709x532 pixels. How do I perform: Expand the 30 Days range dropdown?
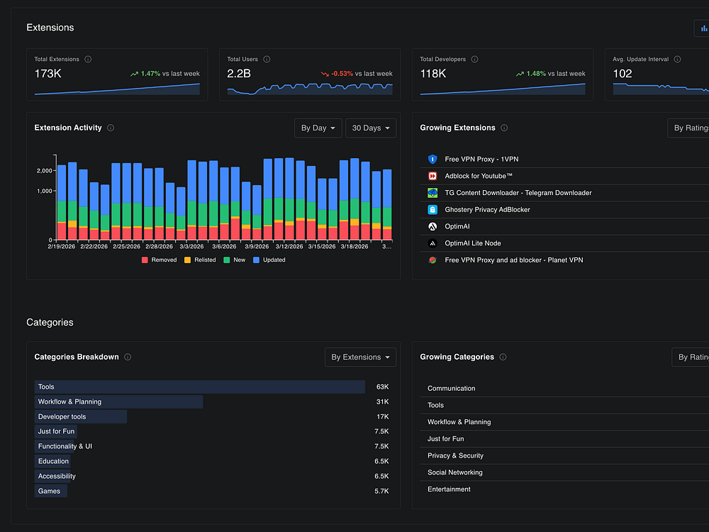click(x=370, y=128)
